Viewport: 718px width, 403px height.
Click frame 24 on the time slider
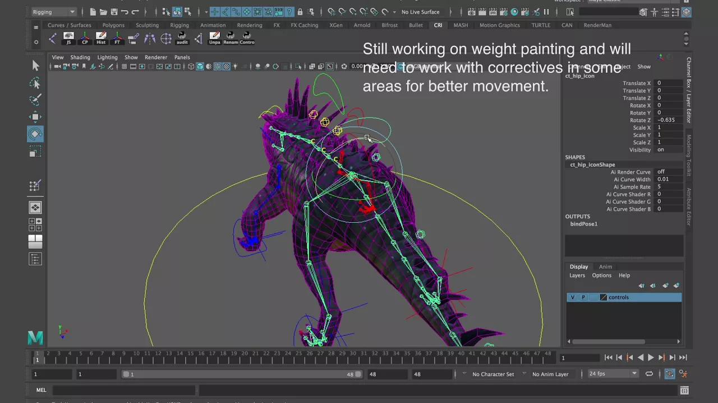tap(288, 357)
